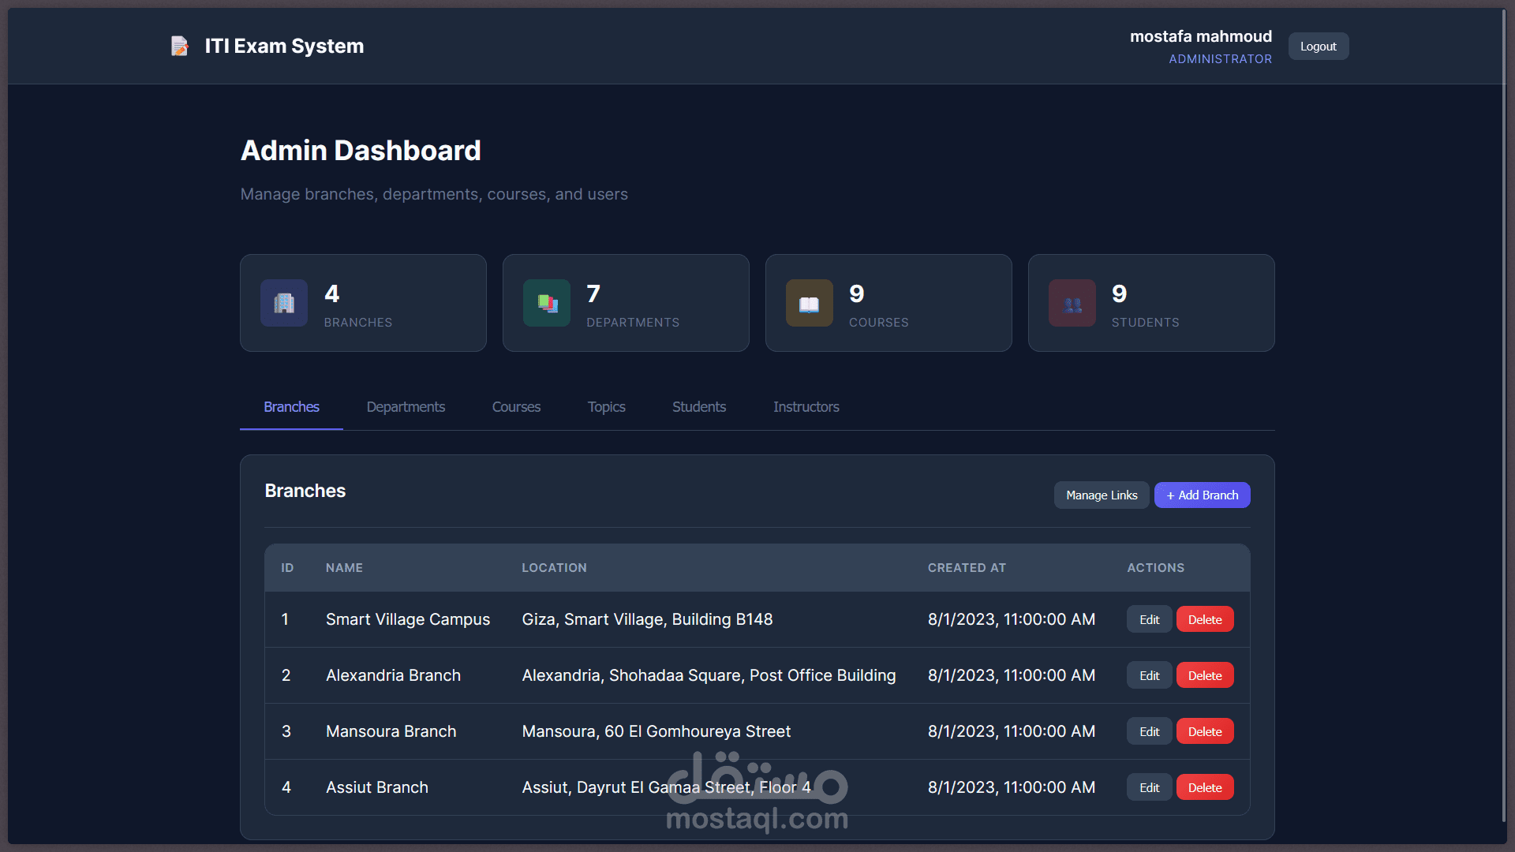Select the Topics tab

pyautogui.click(x=606, y=407)
